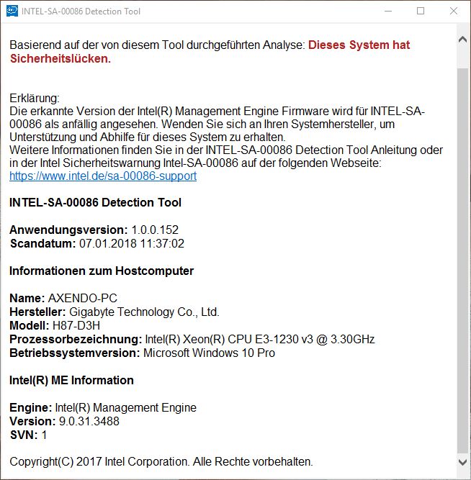Click the vertical scrollbar thumb

462,261
